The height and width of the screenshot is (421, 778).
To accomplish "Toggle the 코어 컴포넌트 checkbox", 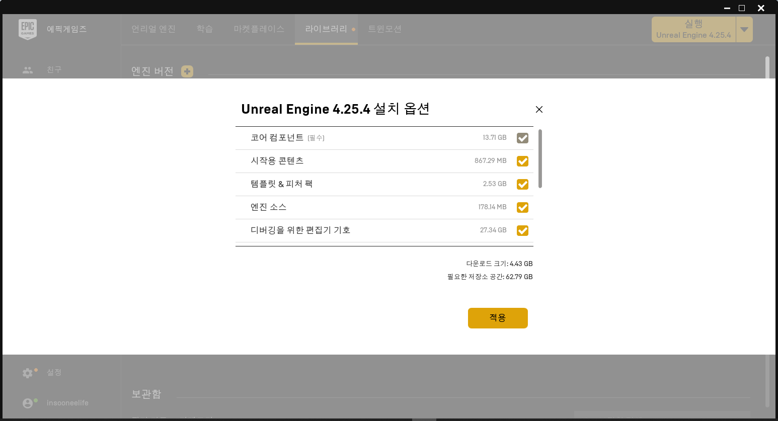I will tap(522, 138).
